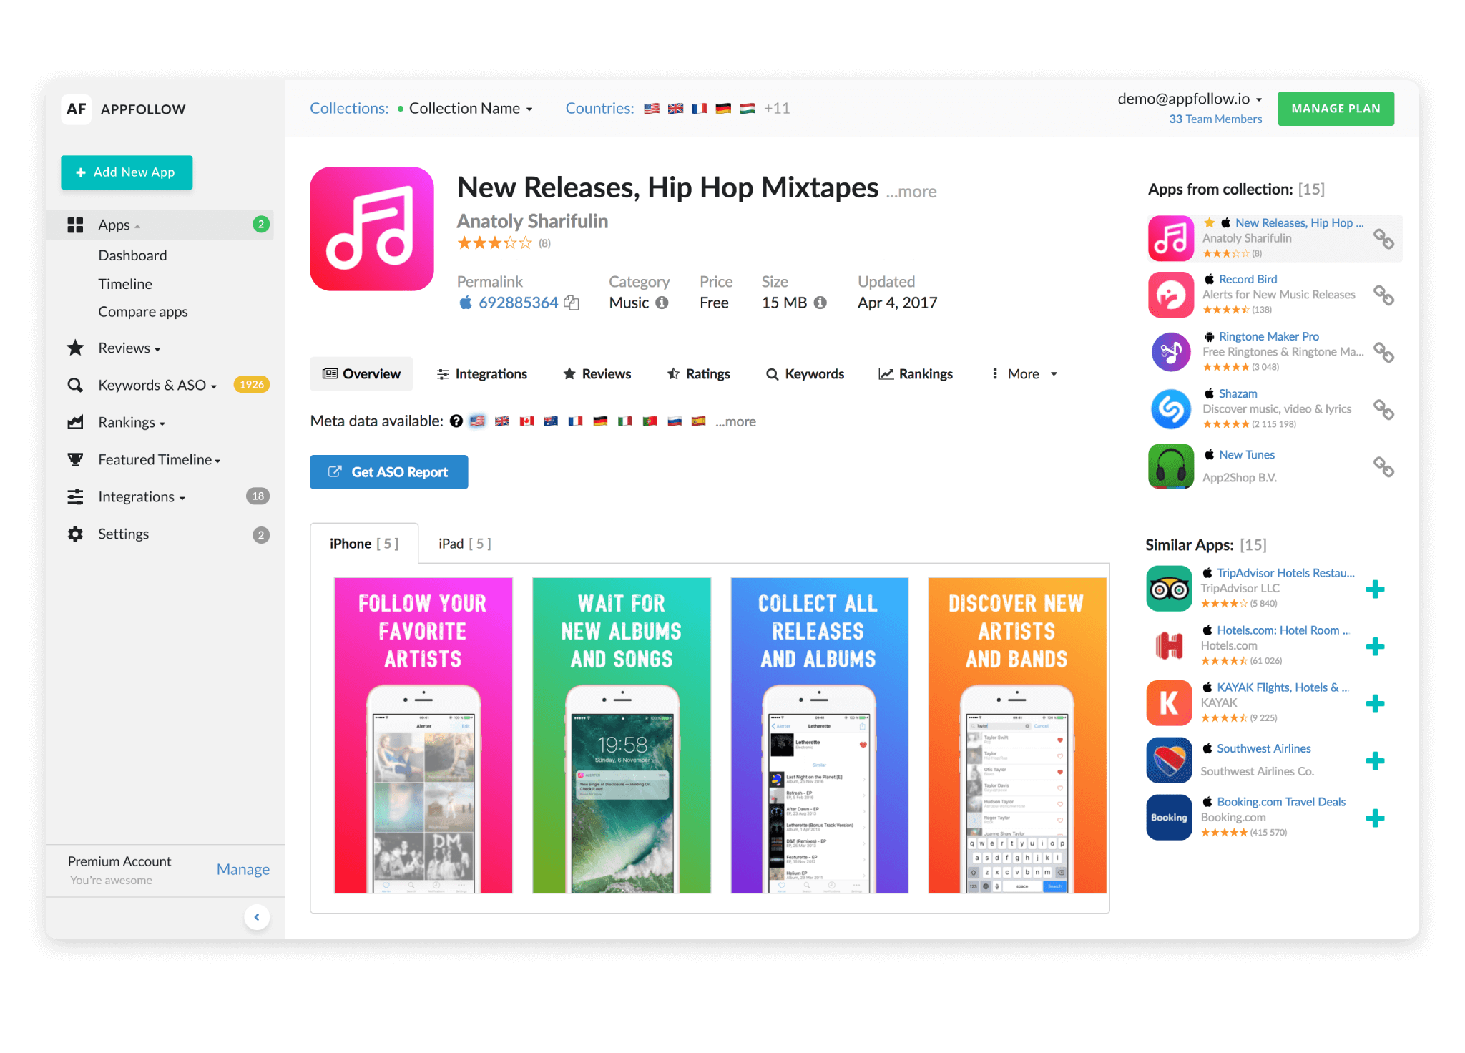Click the AppFollow AF logo
The width and height of the screenshot is (1465, 1053).
76,109
